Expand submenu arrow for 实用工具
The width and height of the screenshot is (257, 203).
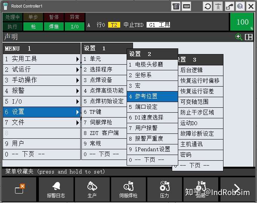coord(78,59)
